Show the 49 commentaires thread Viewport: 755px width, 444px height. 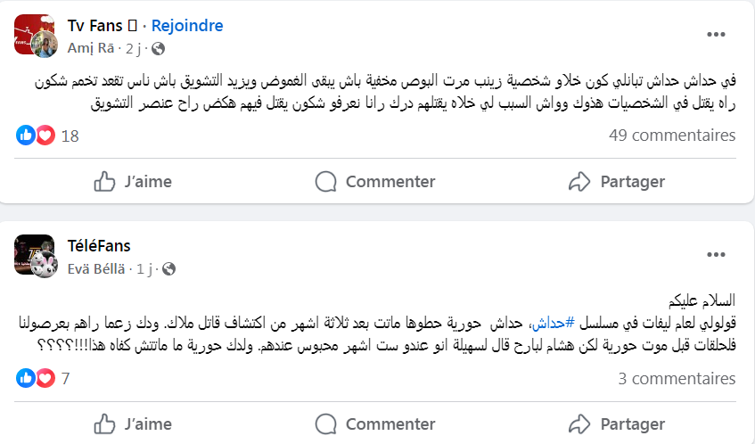click(x=672, y=136)
